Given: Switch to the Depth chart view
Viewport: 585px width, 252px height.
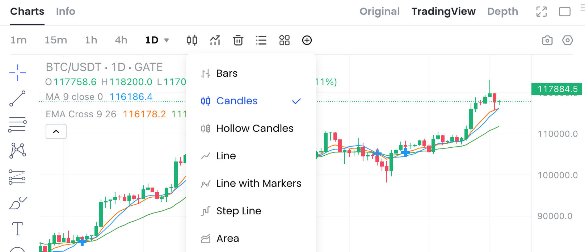Looking at the screenshot, I should click(502, 12).
